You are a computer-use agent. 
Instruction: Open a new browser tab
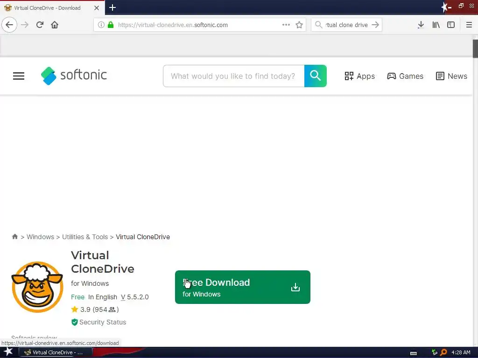click(112, 7)
